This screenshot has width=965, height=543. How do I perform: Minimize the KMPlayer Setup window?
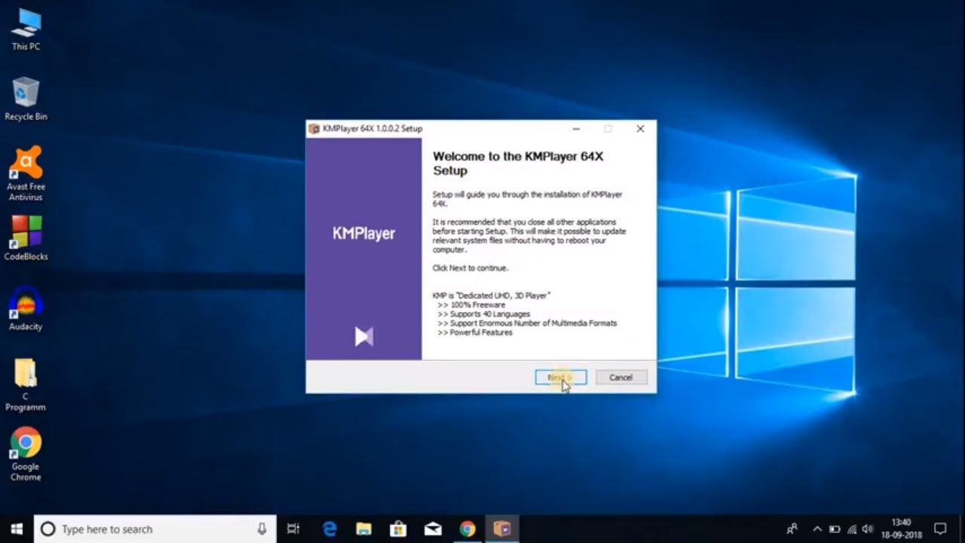coord(577,129)
